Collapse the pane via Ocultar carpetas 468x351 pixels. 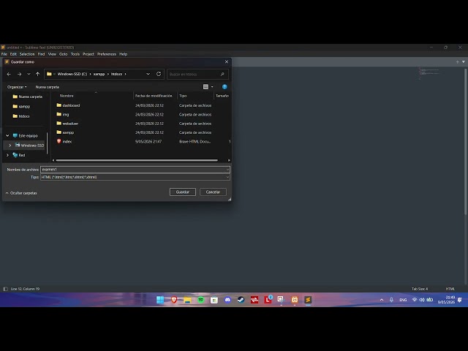(21, 193)
